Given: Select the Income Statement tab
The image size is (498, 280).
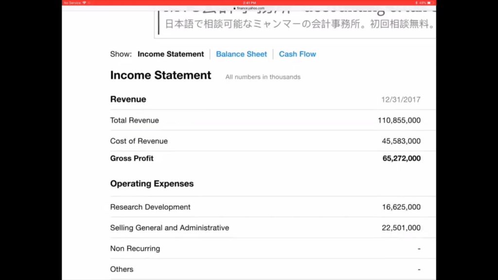Looking at the screenshot, I should point(171,54).
